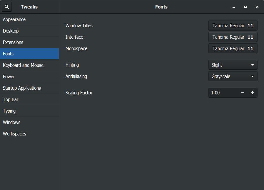This screenshot has height=190, width=264.
Task: Close the Tweaks window
Action: pos(257,7)
